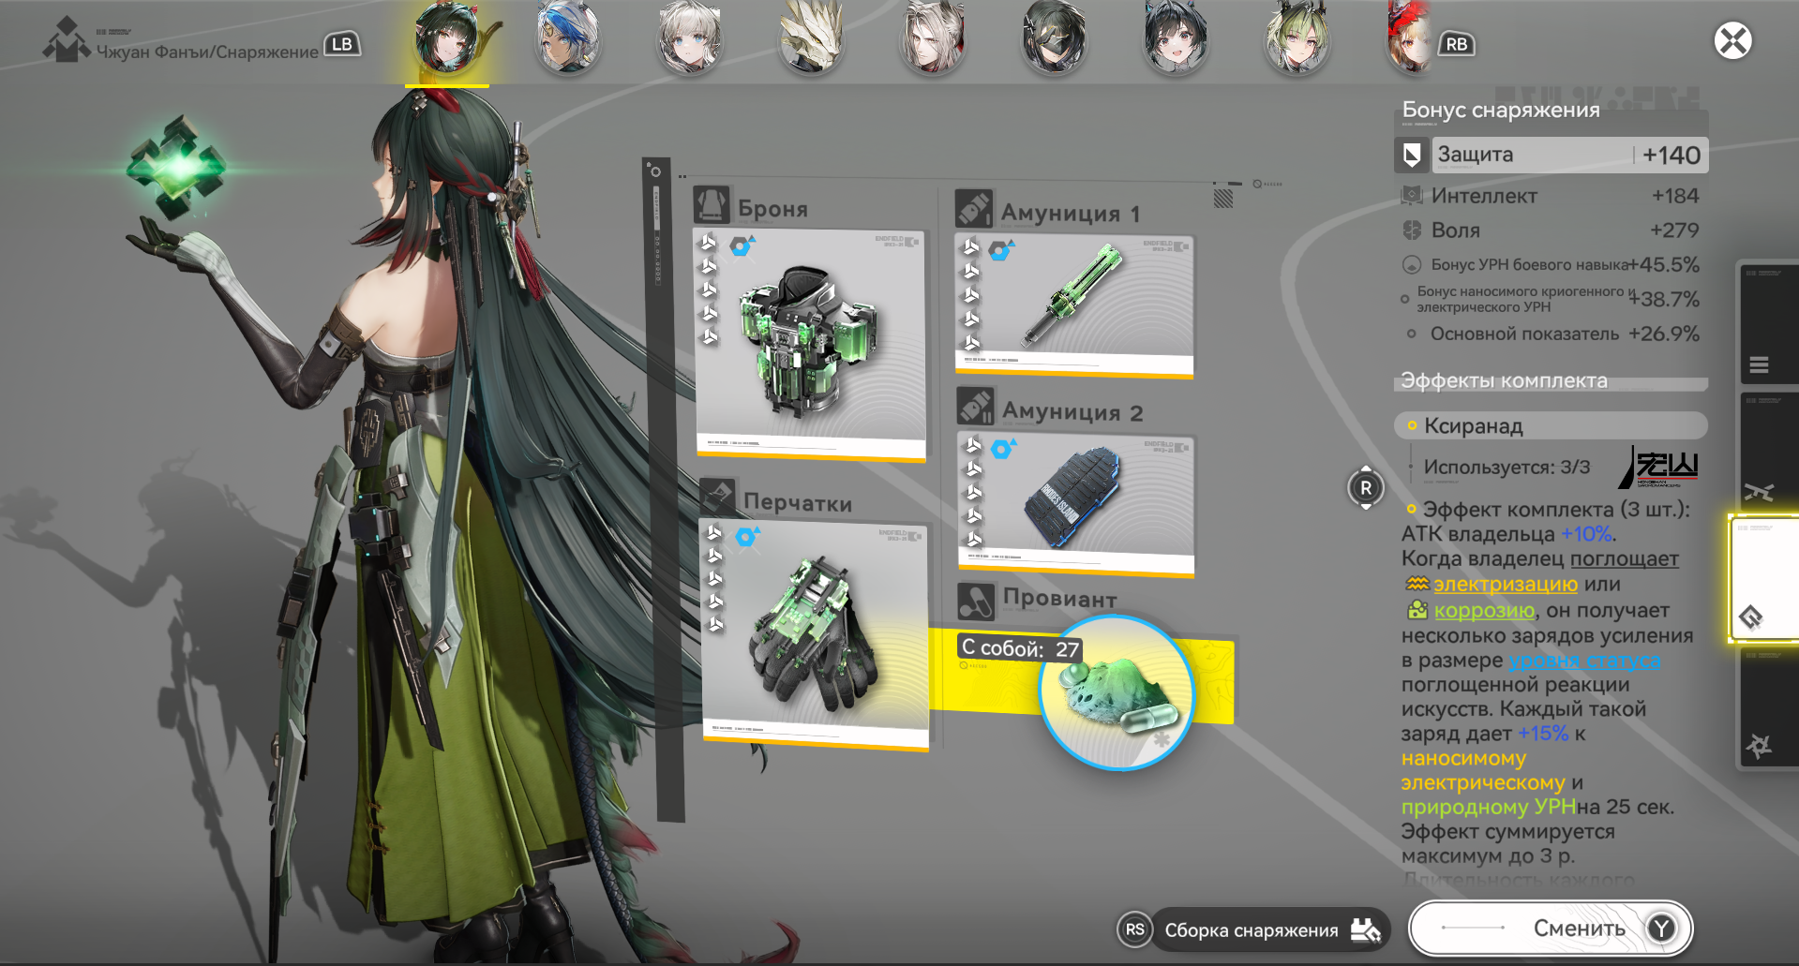1799x966 pixels.
Task: Click the Амуниция 1 slot header icon
Action: pyautogui.click(x=974, y=208)
